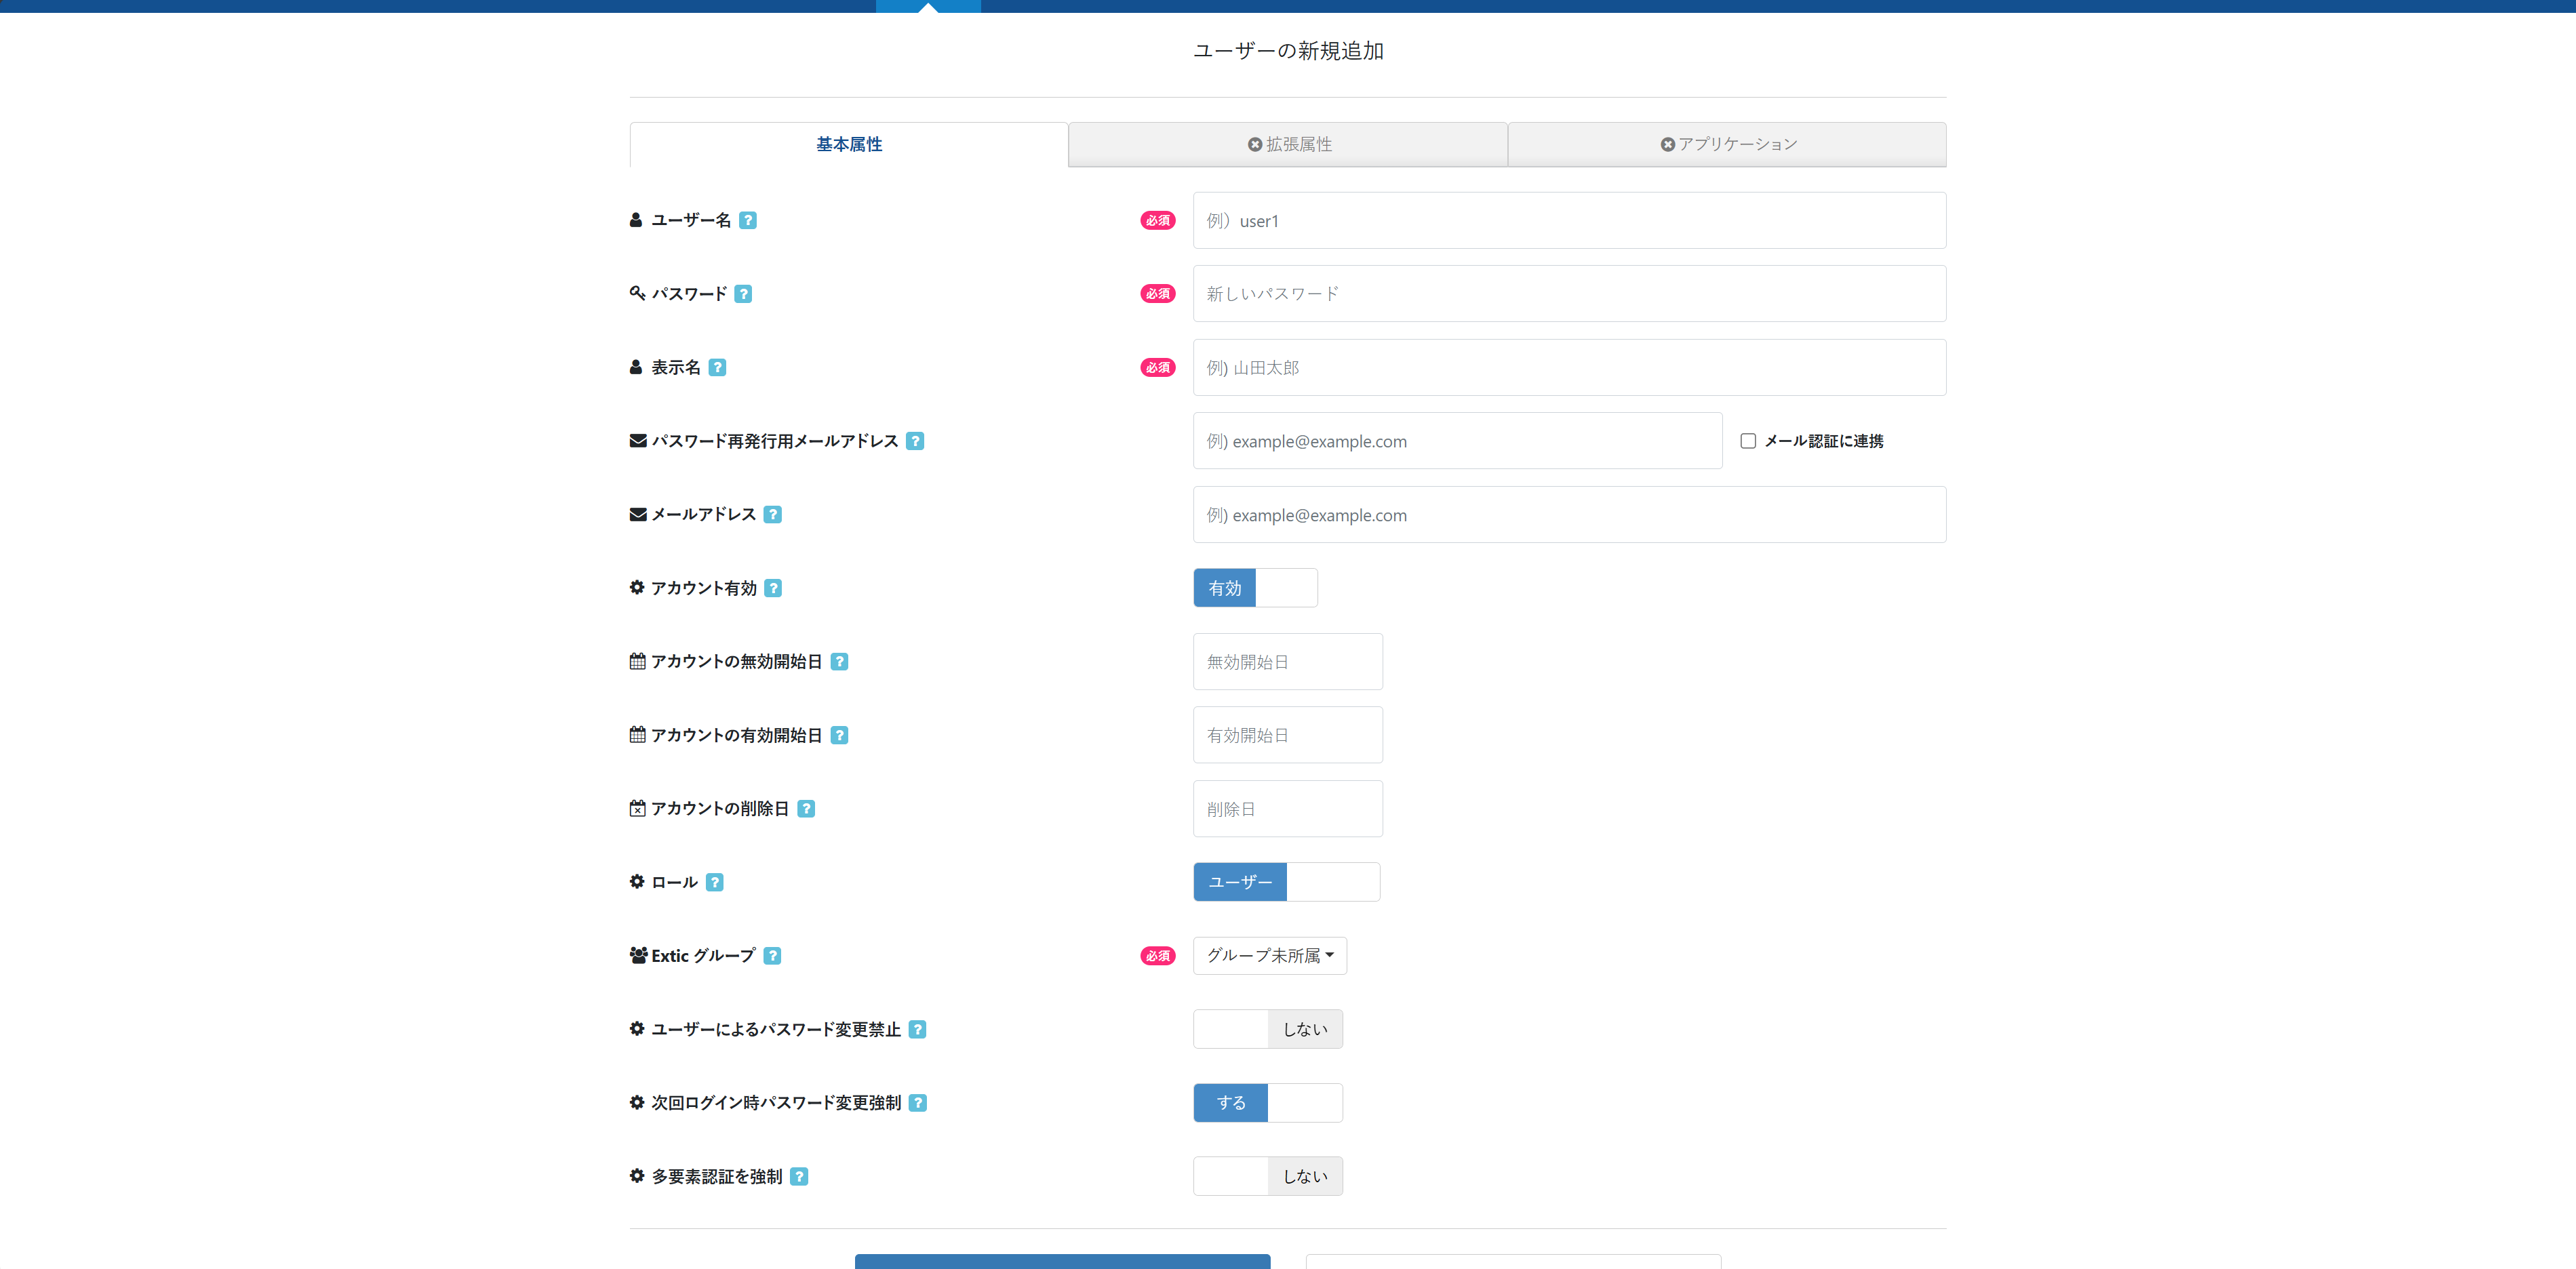Click help icon next to ユーザー名
2576x1269 pixels.
coord(747,220)
